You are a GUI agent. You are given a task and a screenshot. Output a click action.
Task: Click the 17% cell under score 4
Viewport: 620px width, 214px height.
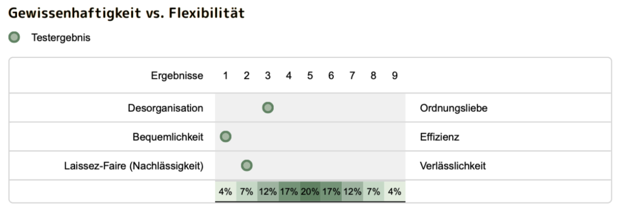click(x=289, y=191)
